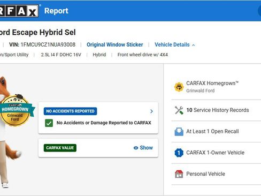Click the open recall envelope icon
Viewport: 261px width, 196px height.
(x=179, y=132)
